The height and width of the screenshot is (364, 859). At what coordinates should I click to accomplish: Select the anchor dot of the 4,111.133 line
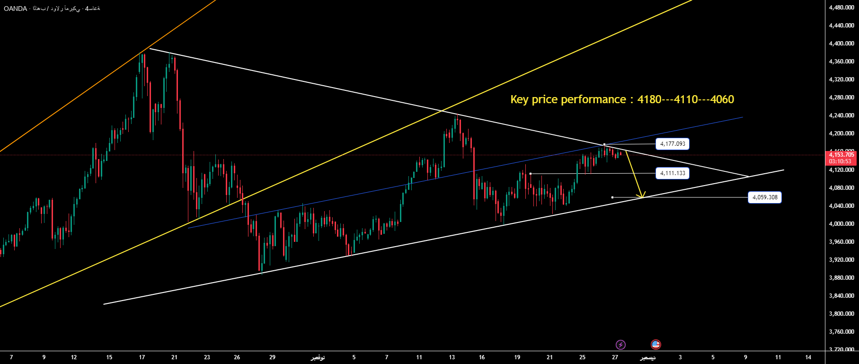(x=531, y=174)
